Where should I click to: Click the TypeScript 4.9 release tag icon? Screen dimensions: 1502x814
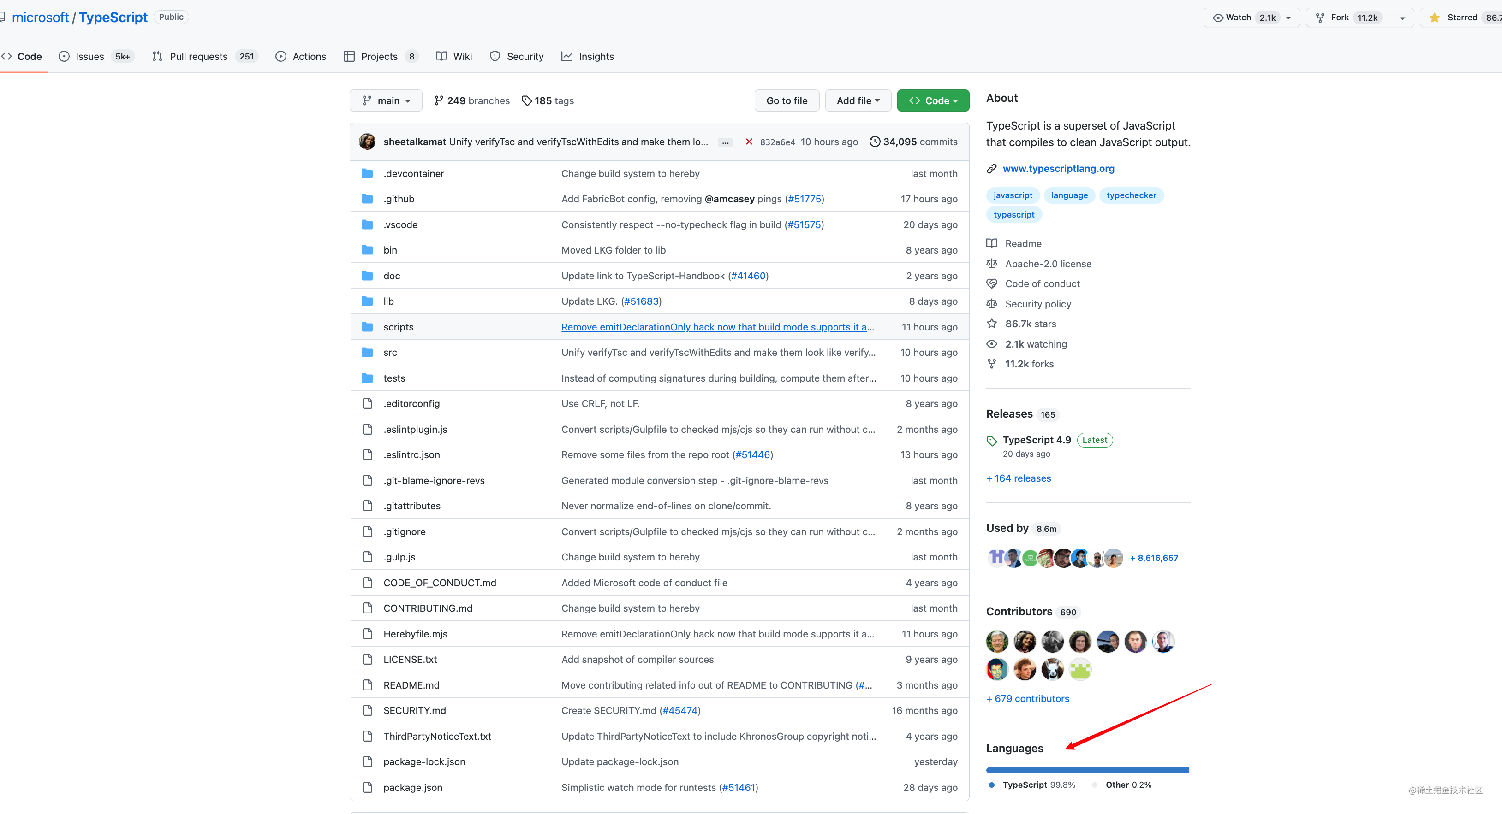click(x=991, y=441)
